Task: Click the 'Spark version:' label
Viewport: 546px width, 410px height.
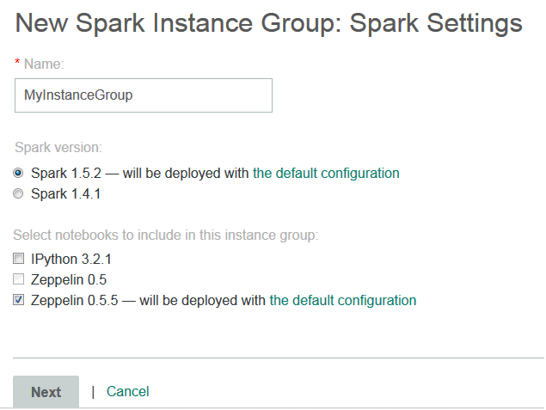Action: [x=58, y=148]
